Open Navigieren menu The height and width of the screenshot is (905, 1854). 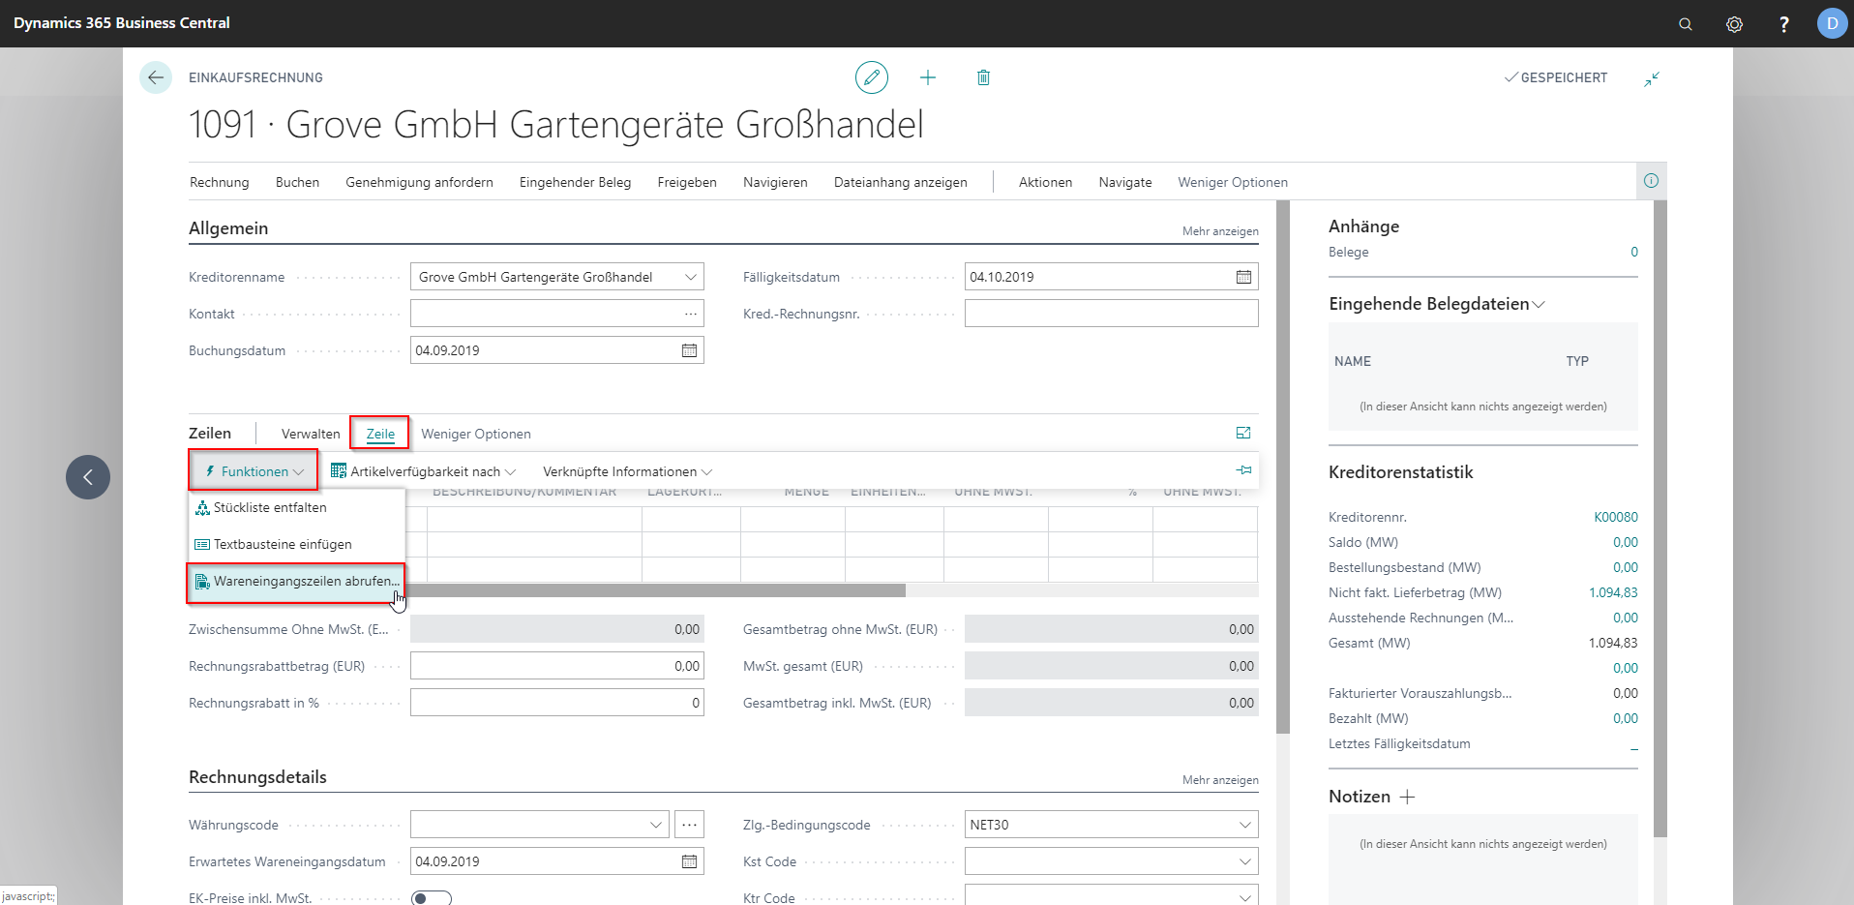[x=775, y=182]
